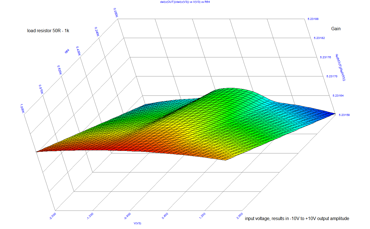Pick the 5.23176 gain axis value
This screenshot has height=229, width=370.
coord(325,57)
